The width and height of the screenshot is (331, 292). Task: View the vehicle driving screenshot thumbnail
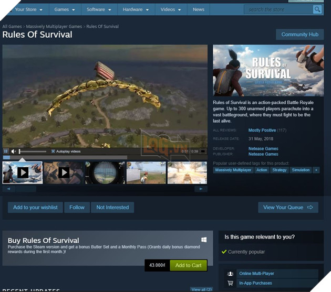coord(187,173)
